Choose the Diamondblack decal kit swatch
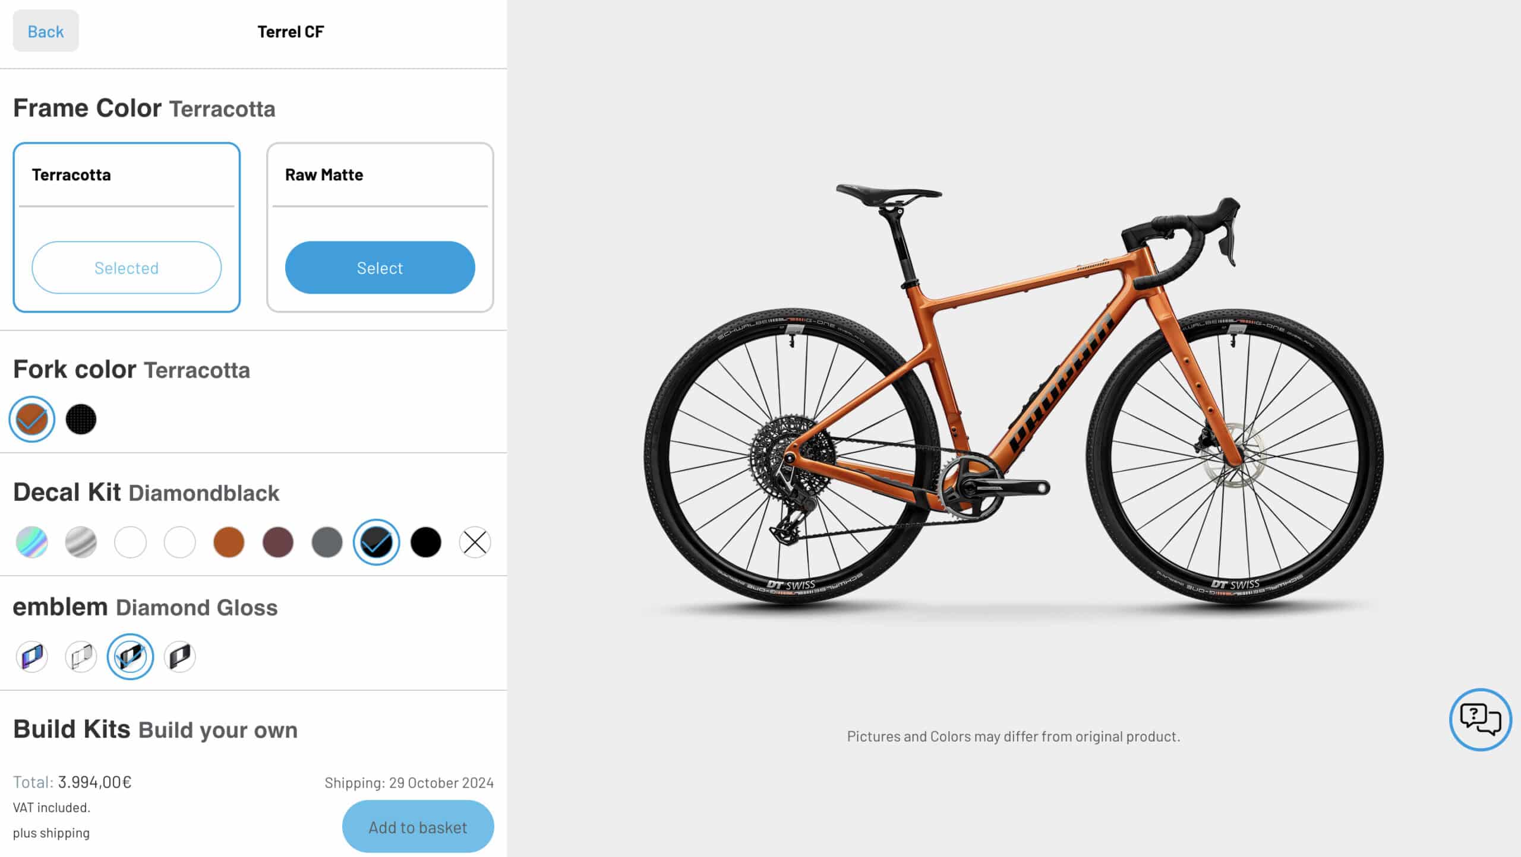The height and width of the screenshot is (857, 1521). [376, 542]
